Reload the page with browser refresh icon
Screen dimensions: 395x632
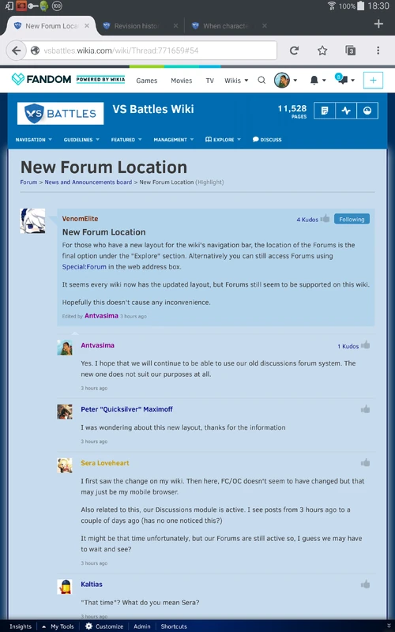294,51
